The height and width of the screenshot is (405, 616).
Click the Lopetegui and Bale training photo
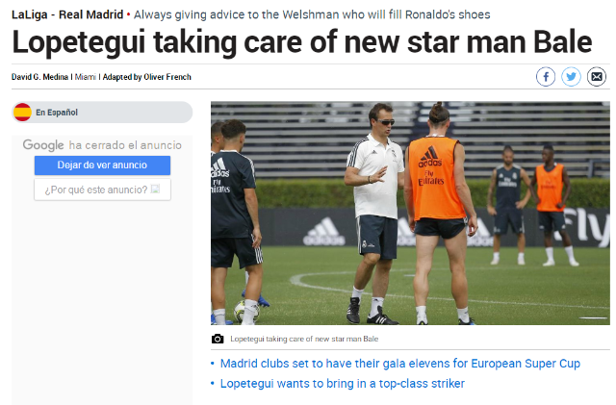(x=410, y=213)
